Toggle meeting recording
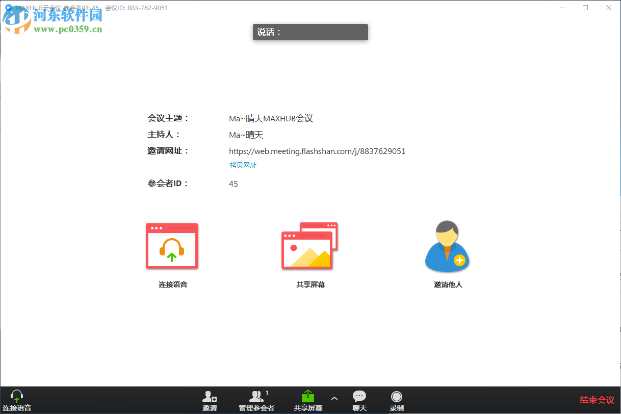Viewport: 621px width, 414px height. (x=397, y=400)
